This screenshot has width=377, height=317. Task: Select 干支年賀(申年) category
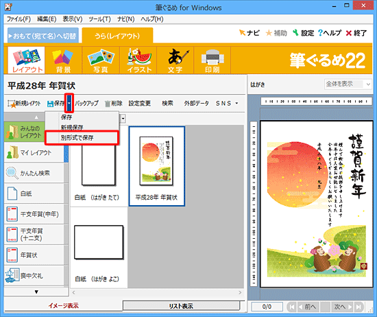pos(34,214)
